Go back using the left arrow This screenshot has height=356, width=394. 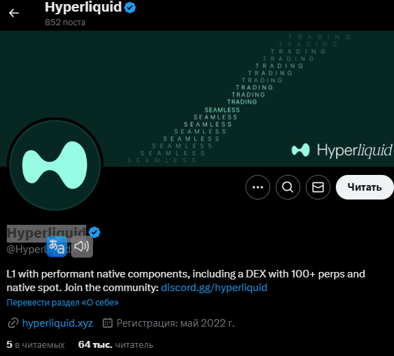pyautogui.click(x=14, y=13)
